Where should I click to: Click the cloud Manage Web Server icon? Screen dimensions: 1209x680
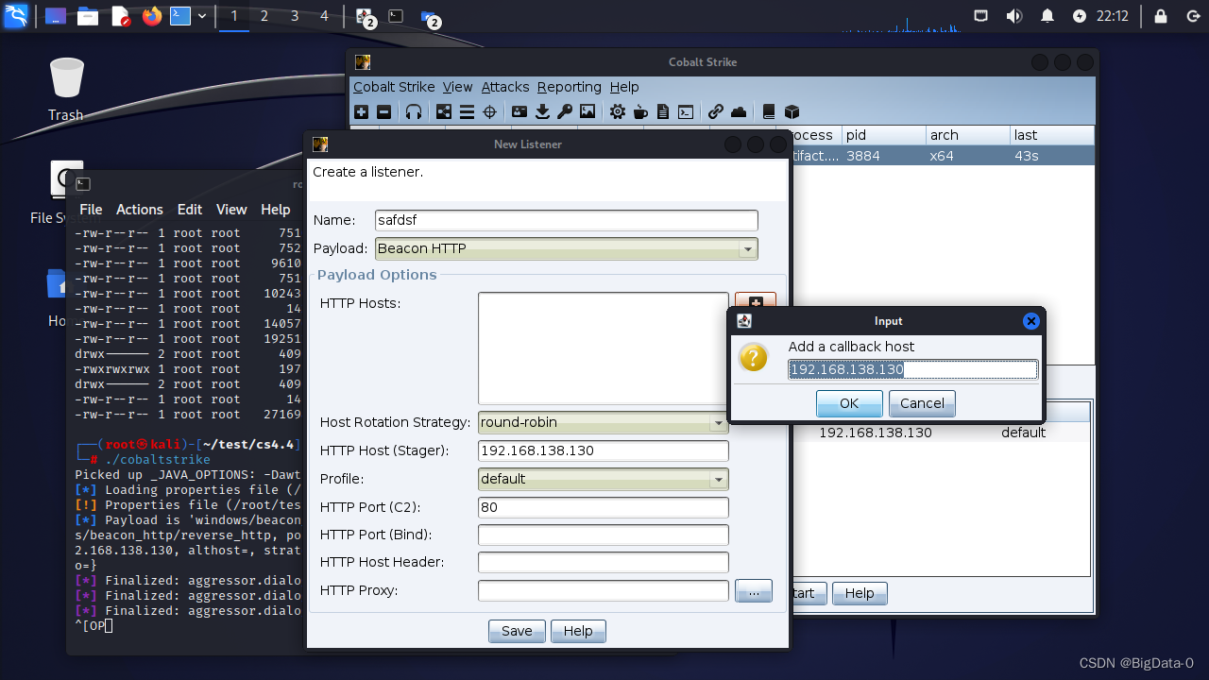pyautogui.click(x=739, y=111)
